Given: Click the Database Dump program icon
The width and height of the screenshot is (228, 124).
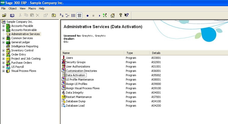Looking at the screenshot, I should pyautogui.click(x=64, y=101).
